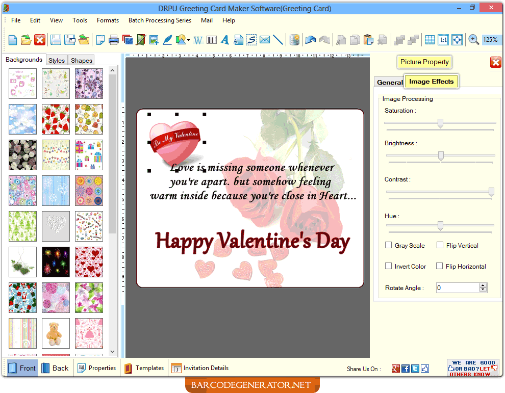Click the envelope mail icon
The height and width of the screenshot is (393, 505).
264,39
